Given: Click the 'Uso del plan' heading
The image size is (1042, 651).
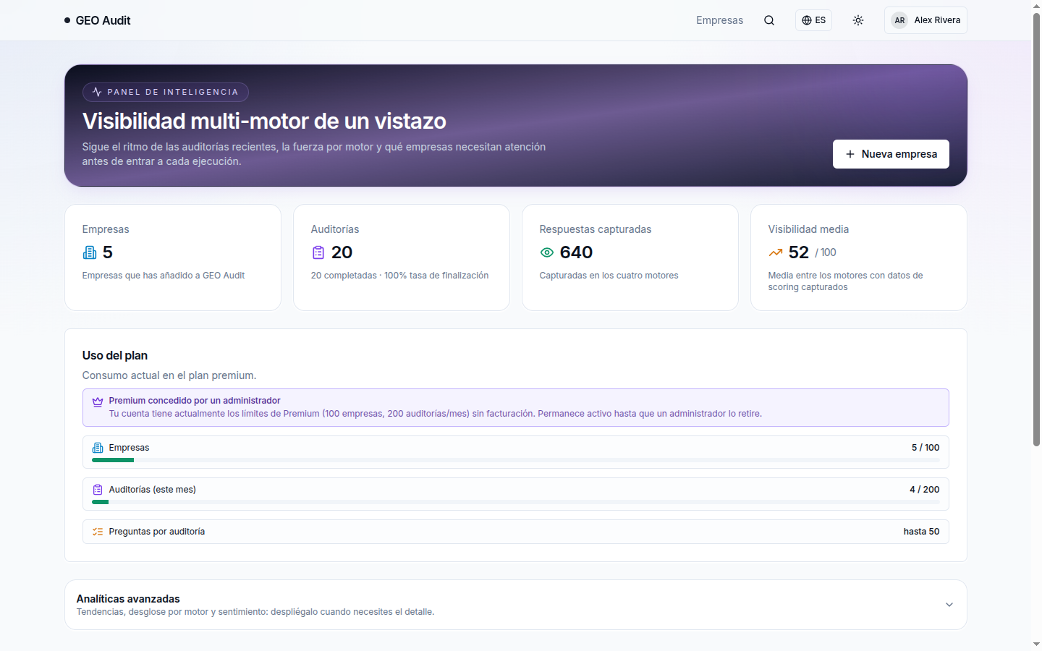Looking at the screenshot, I should pyautogui.click(x=115, y=355).
